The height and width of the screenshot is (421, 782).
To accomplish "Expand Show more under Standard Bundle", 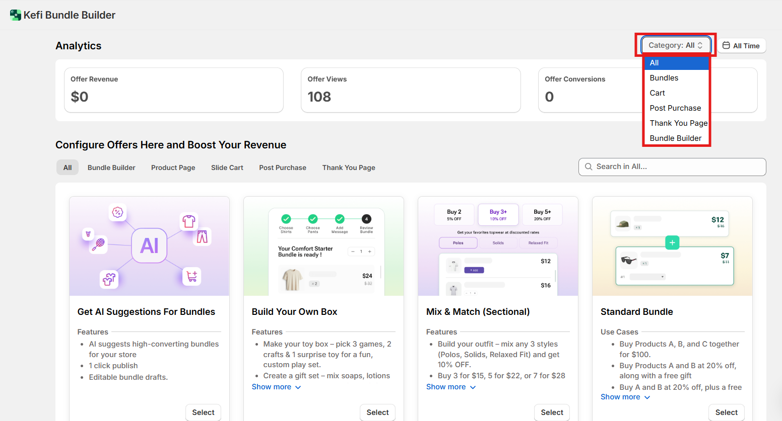I will pyautogui.click(x=620, y=397).
